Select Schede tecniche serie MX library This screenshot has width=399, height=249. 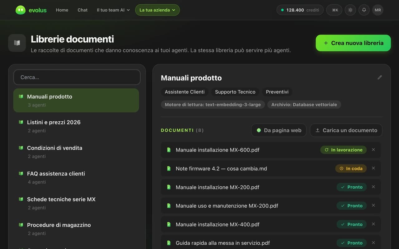click(76, 203)
